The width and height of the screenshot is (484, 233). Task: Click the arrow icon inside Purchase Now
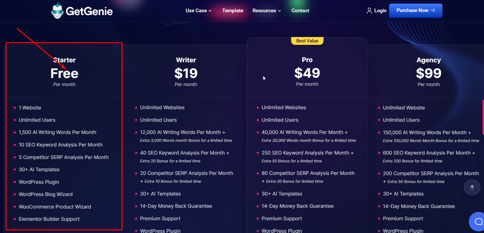point(433,10)
